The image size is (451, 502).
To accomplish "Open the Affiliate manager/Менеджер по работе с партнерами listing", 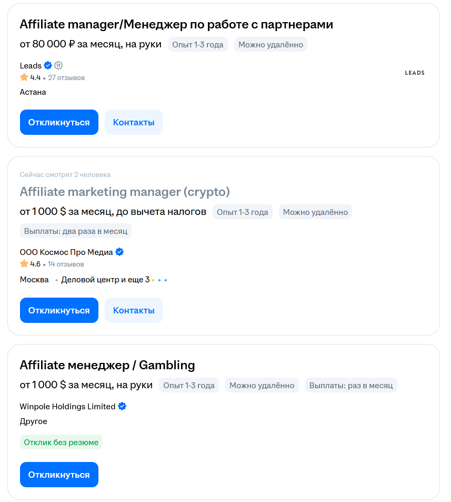I will (x=176, y=24).
